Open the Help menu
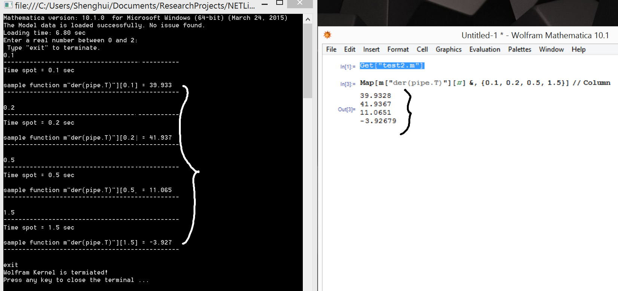This screenshot has width=618, height=291. (x=578, y=49)
